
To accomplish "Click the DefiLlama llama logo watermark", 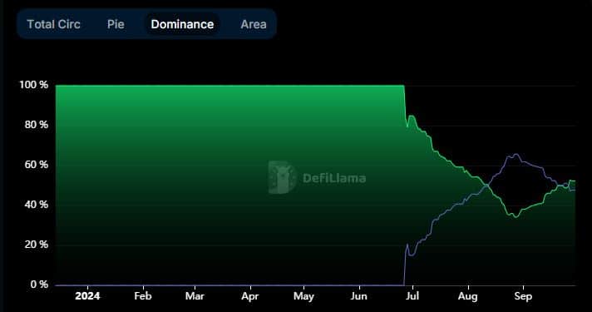I will tap(282, 177).
